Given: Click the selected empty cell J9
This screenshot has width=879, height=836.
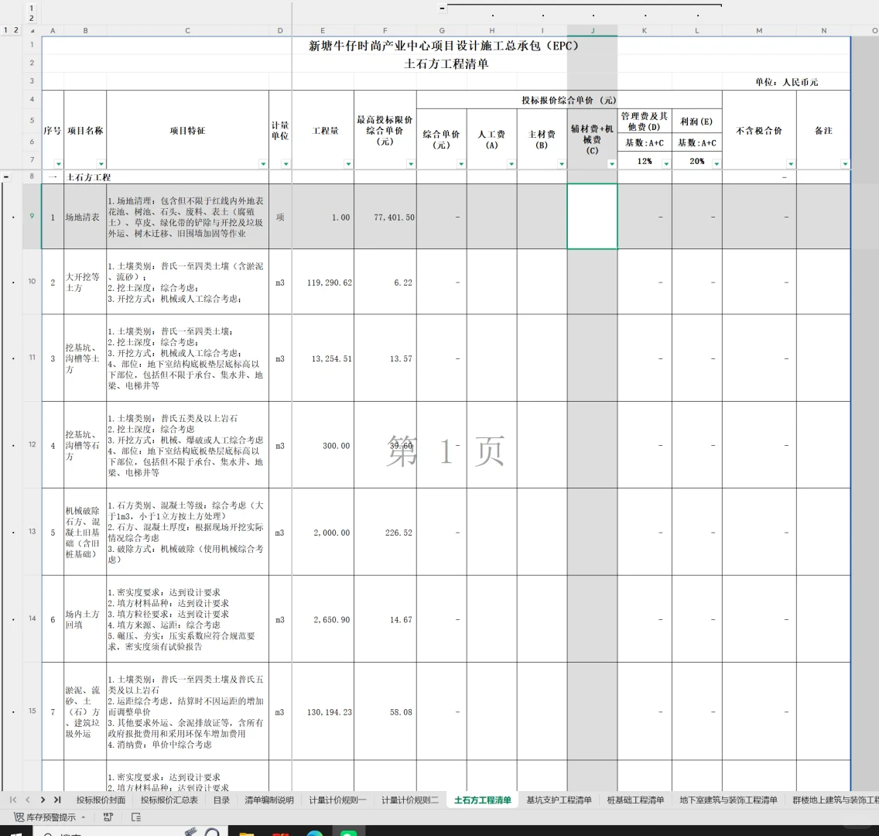Looking at the screenshot, I should tap(593, 216).
